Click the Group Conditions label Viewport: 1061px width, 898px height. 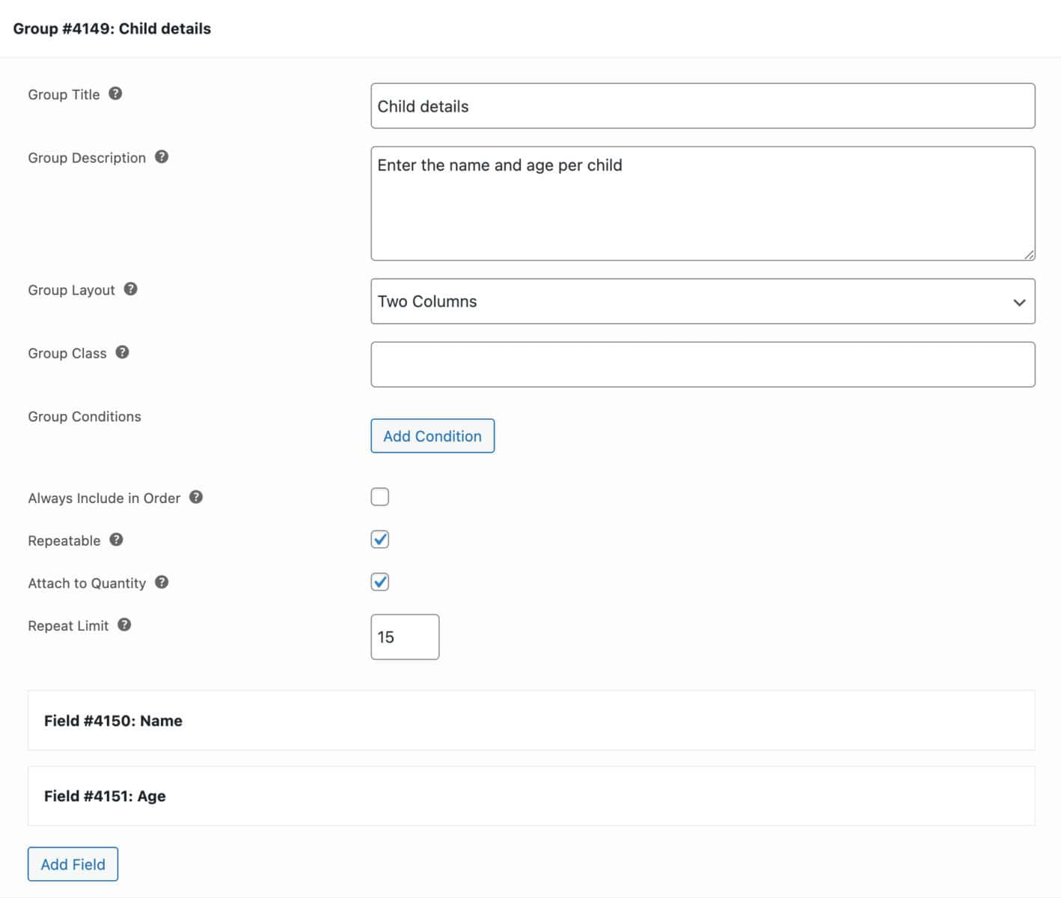pyautogui.click(x=85, y=417)
